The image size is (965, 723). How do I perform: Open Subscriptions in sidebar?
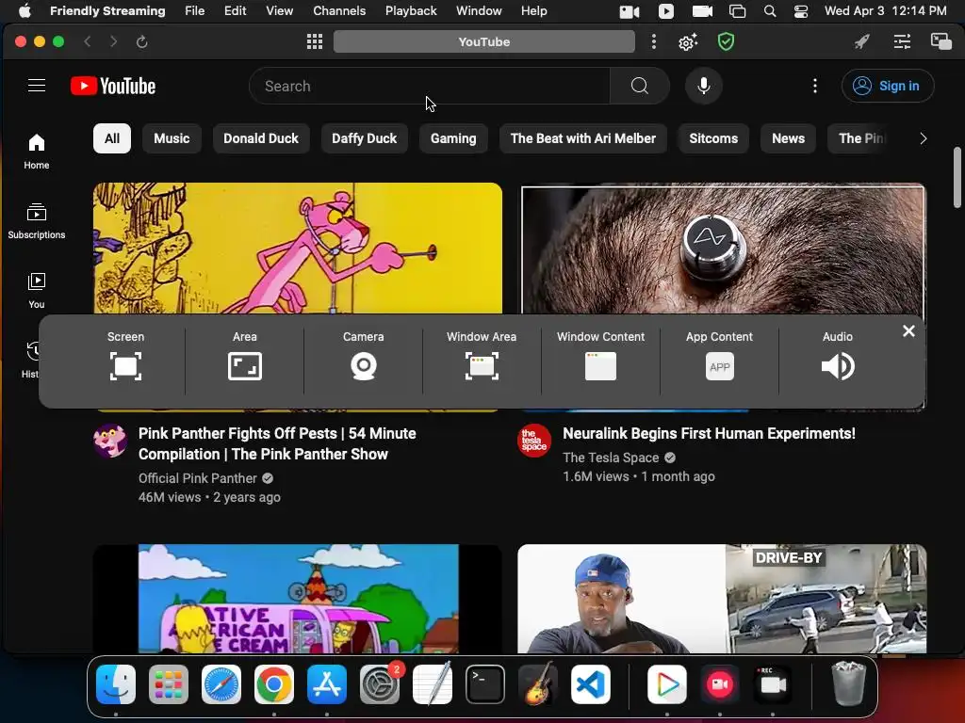pyautogui.click(x=37, y=221)
